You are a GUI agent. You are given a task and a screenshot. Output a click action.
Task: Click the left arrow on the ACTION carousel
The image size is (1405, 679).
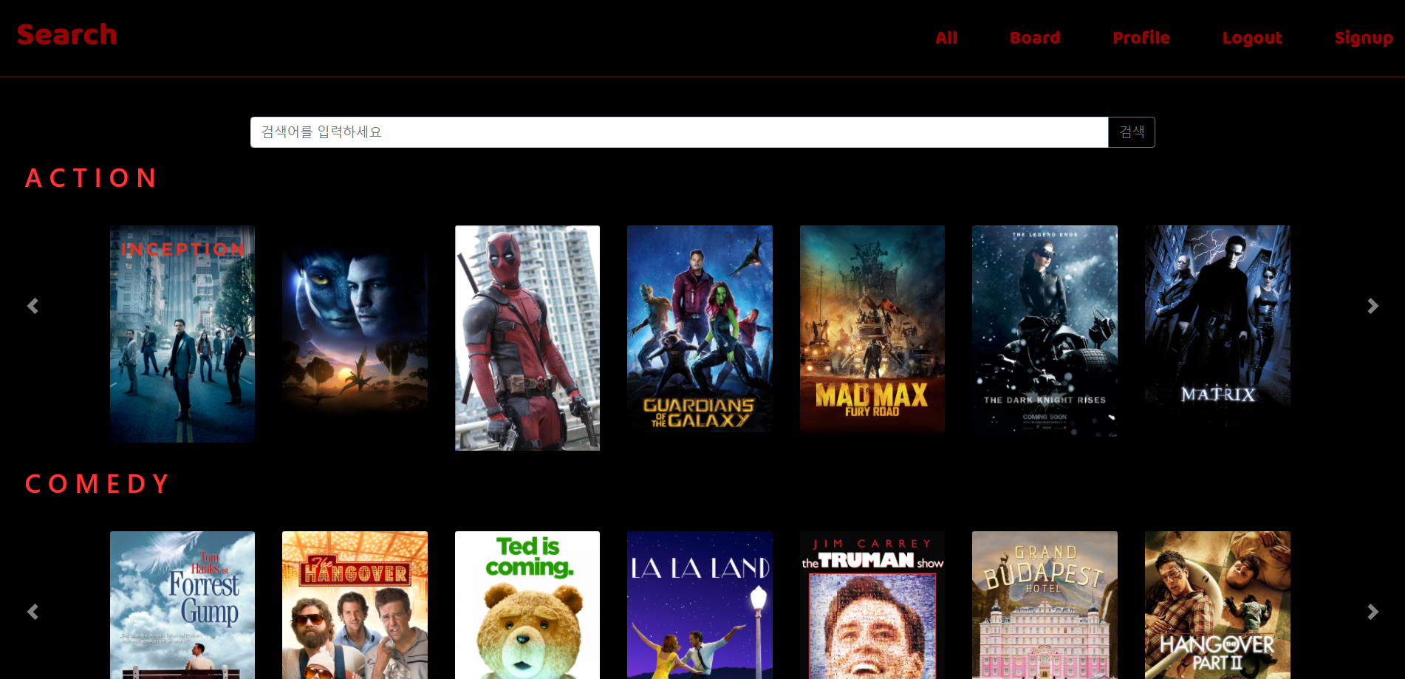(x=33, y=305)
